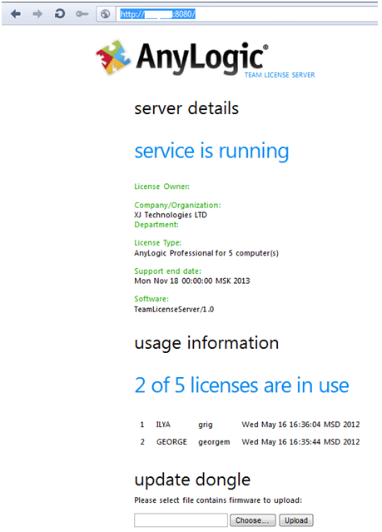Click 'XJ Technologies LTD' text
This screenshot has width=382, height=532.
[171, 215]
